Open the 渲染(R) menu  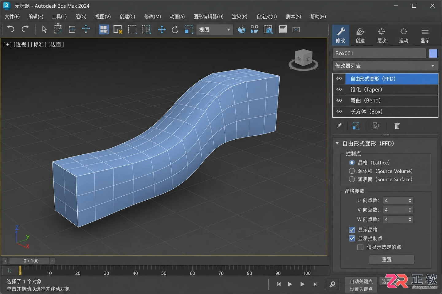[x=239, y=17]
